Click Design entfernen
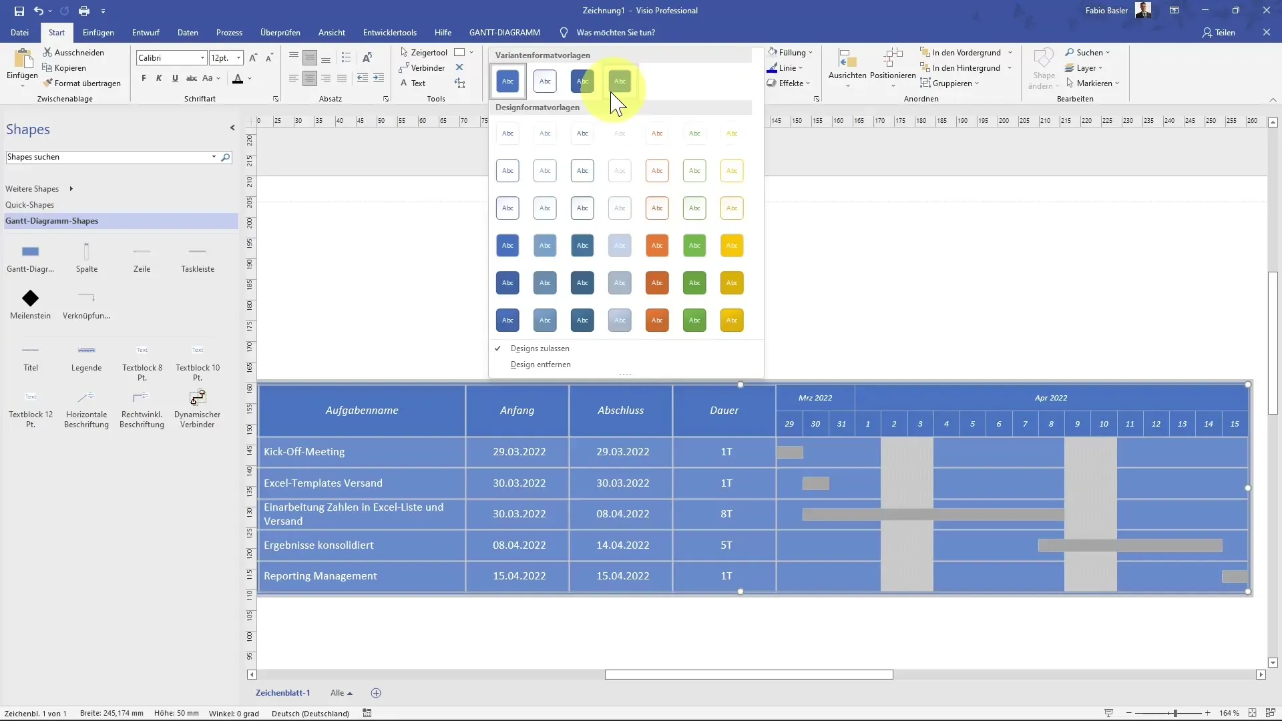 click(x=540, y=365)
